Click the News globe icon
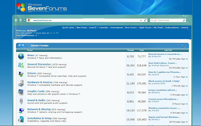 pyautogui.click(x=21, y=56)
